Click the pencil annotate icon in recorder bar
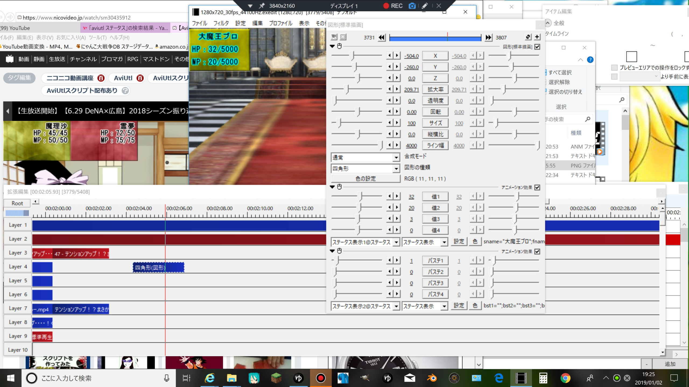The width and height of the screenshot is (689, 387). tap(425, 6)
